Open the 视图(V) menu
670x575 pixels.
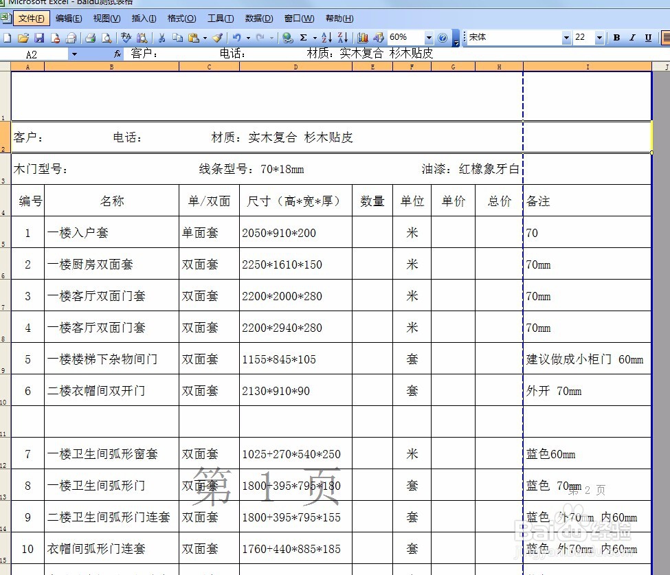tap(107, 19)
